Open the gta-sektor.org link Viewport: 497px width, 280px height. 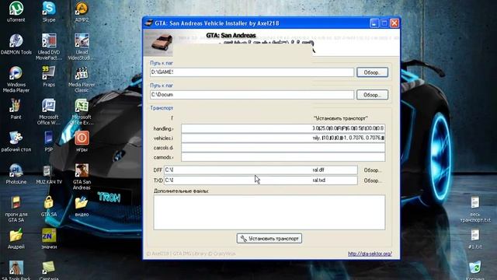click(370, 254)
